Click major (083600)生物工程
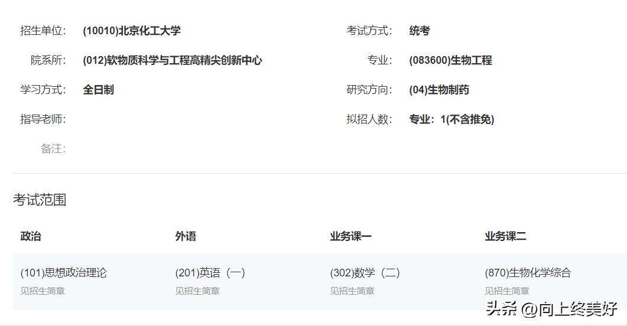Viewport: 627px width, 326px height. pos(451,60)
